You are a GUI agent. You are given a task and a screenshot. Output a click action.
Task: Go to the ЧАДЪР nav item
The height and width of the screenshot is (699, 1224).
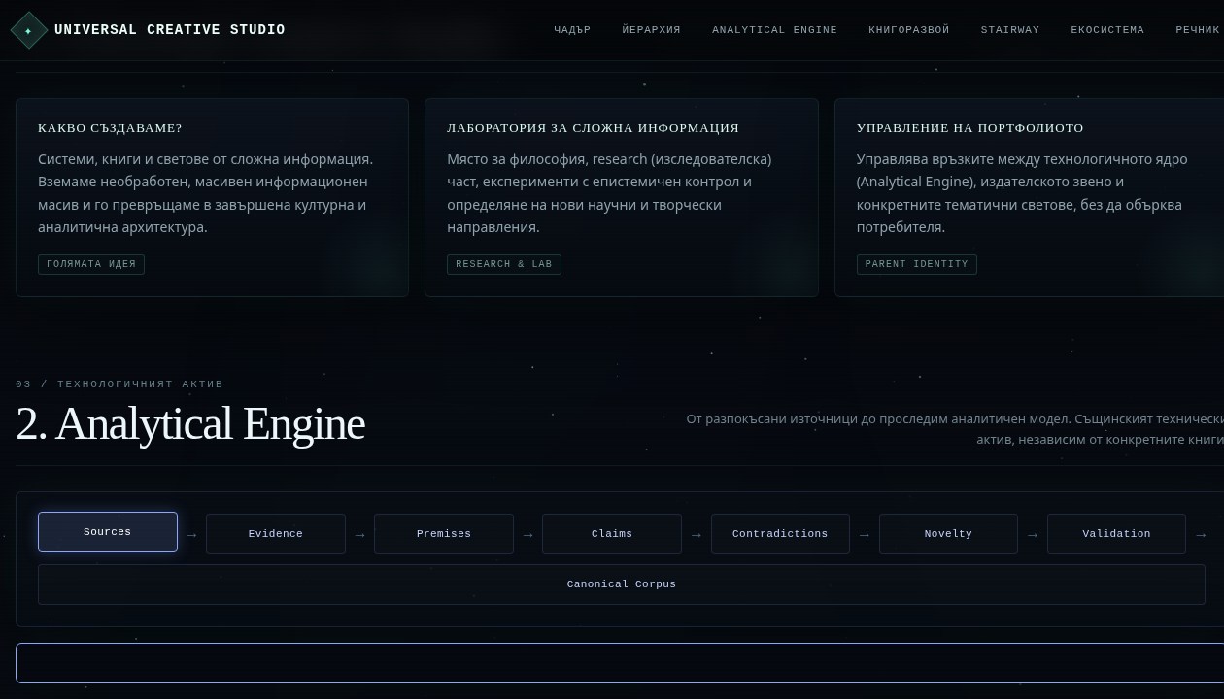572,30
